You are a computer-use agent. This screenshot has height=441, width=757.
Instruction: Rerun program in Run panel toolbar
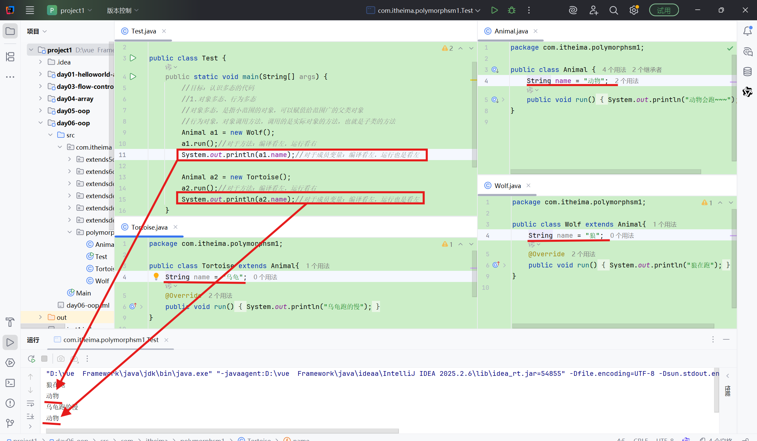(31, 359)
